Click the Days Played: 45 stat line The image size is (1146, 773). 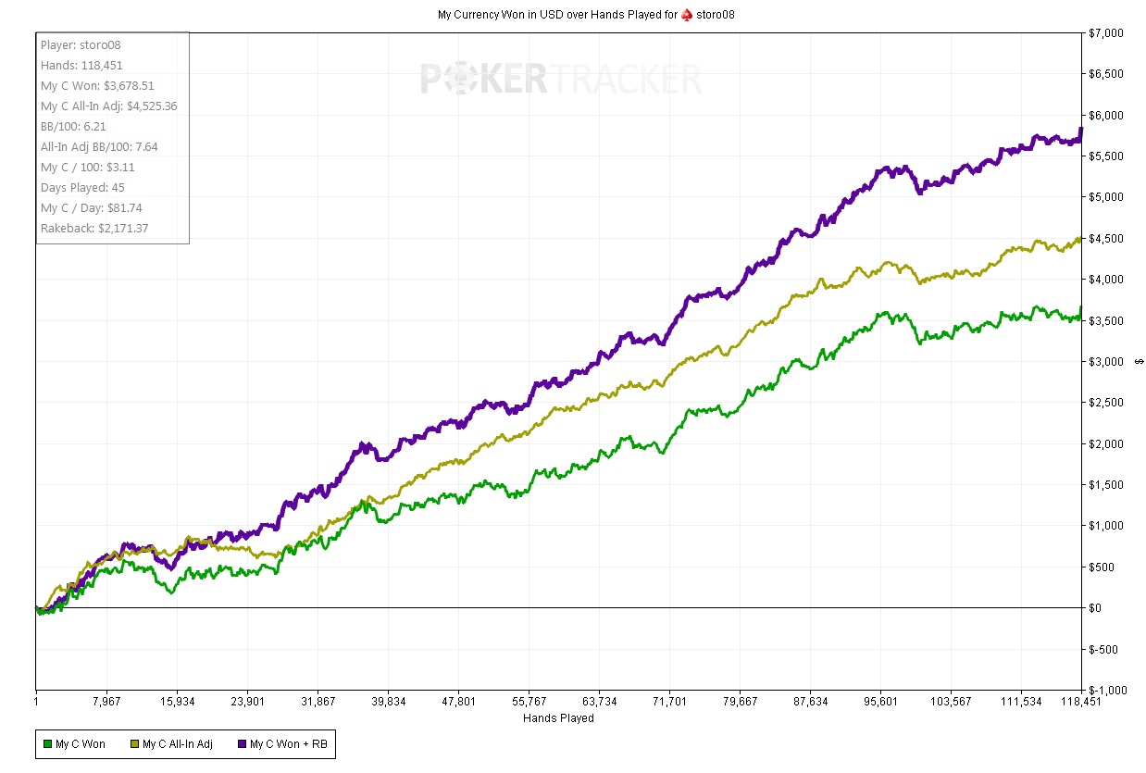[x=82, y=188]
